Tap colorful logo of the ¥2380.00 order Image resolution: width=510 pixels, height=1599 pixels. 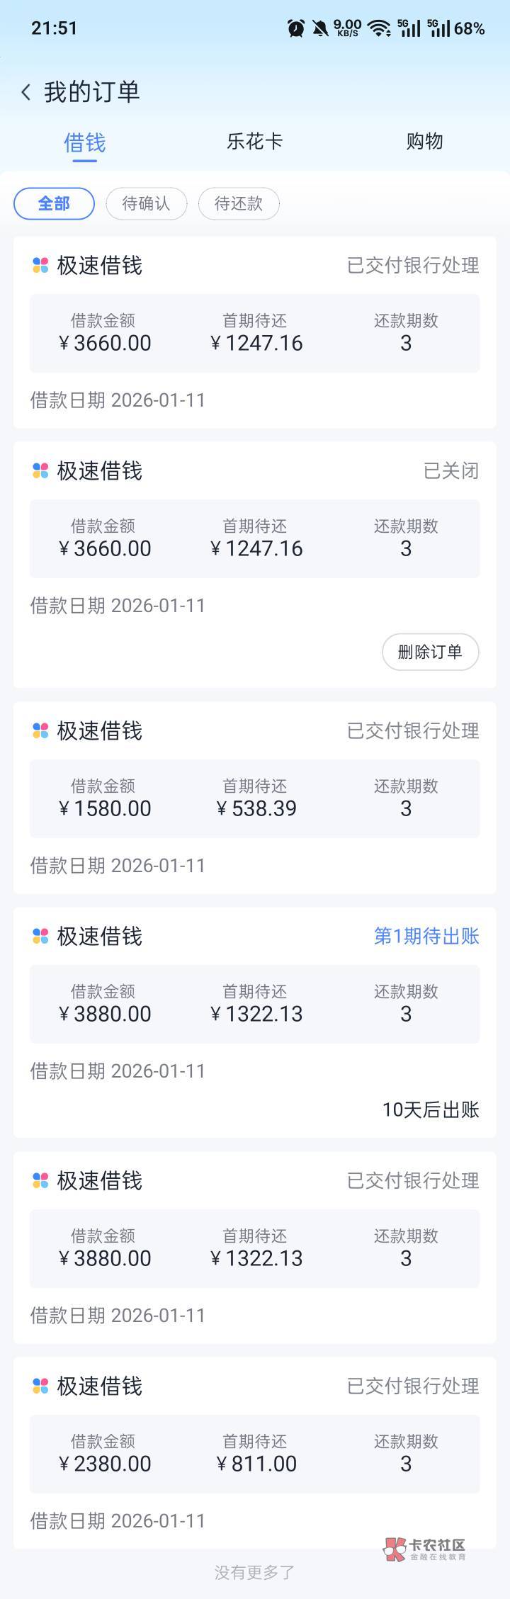[x=40, y=1386]
